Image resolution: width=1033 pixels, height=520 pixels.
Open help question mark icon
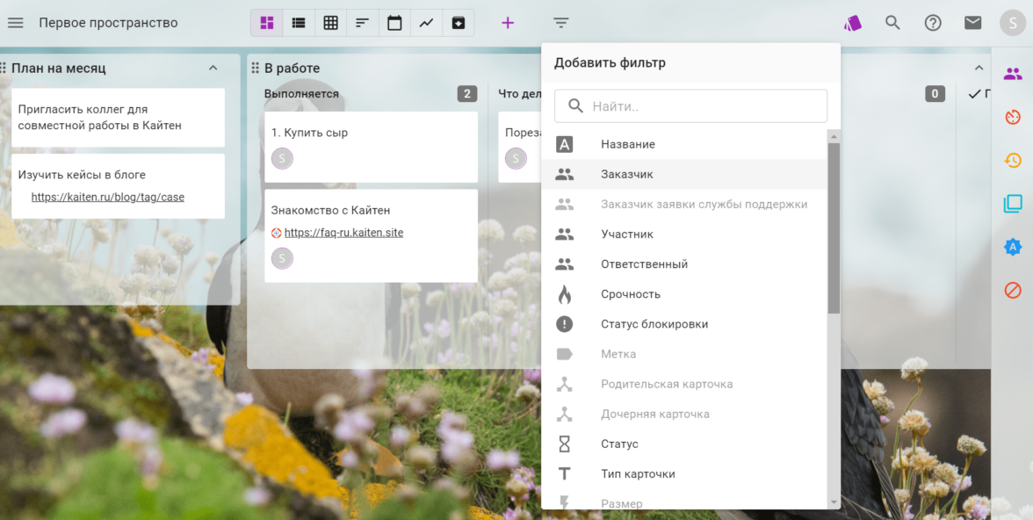pos(933,23)
